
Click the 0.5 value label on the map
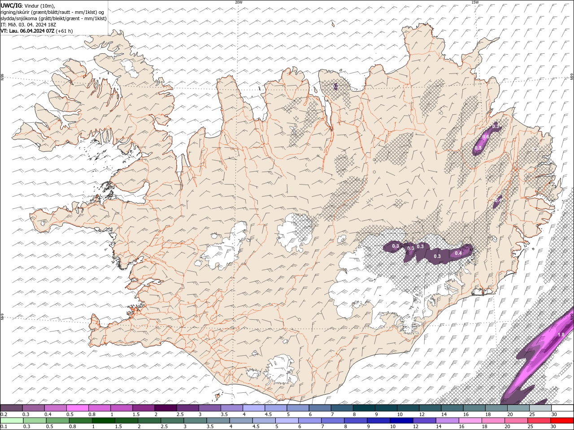478,148
